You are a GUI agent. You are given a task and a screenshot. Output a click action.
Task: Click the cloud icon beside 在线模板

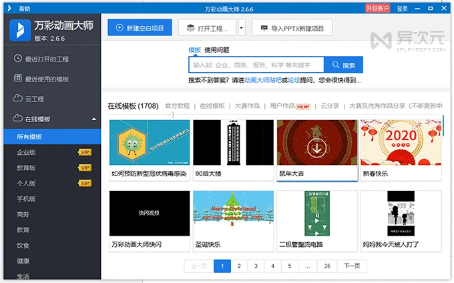(x=17, y=118)
